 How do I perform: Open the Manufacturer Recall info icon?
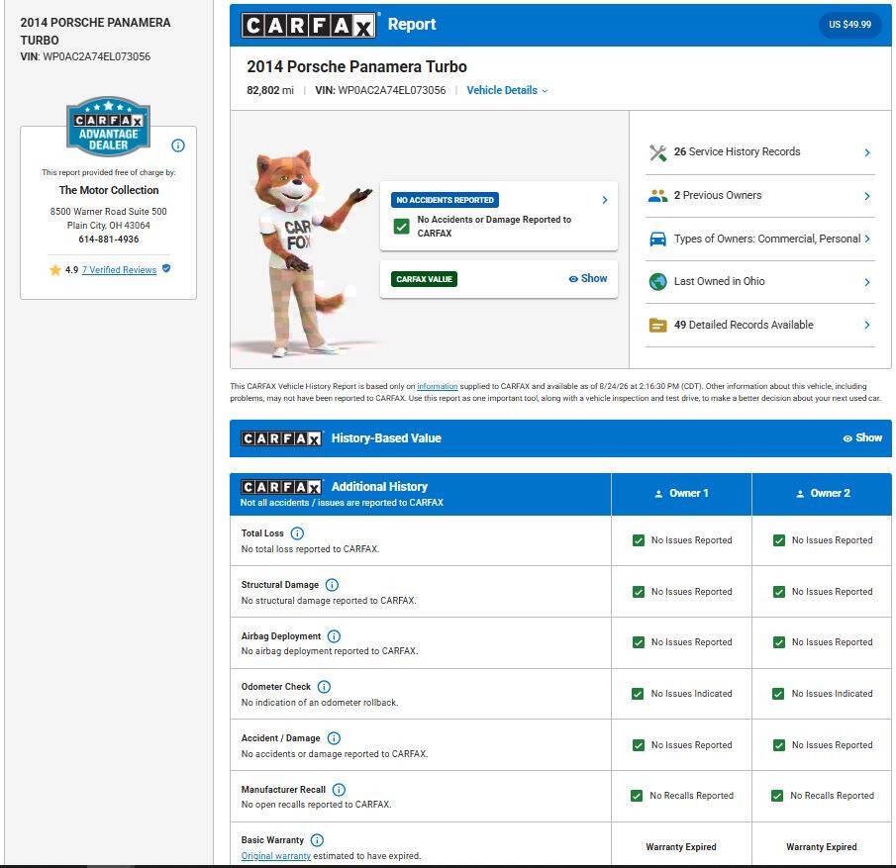tap(339, 790)
